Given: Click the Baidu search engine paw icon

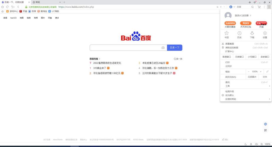Looking at the screenshot, I should [x=231, y=7].
